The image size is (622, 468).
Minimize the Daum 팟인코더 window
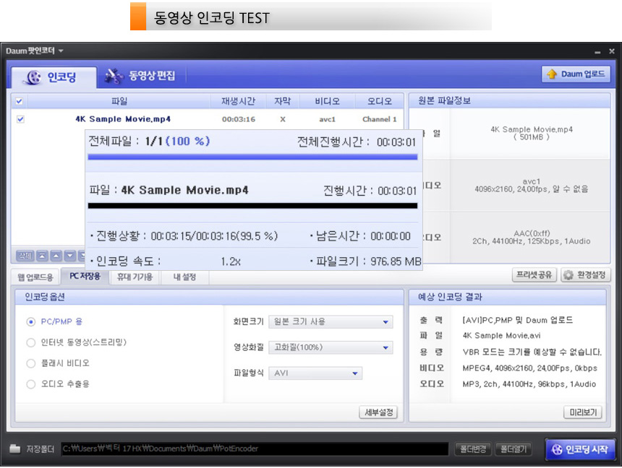point(597,52)
